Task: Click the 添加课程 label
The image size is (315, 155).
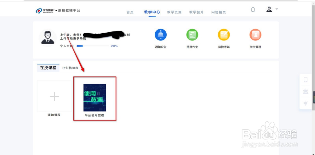Action: coord(54,115)
